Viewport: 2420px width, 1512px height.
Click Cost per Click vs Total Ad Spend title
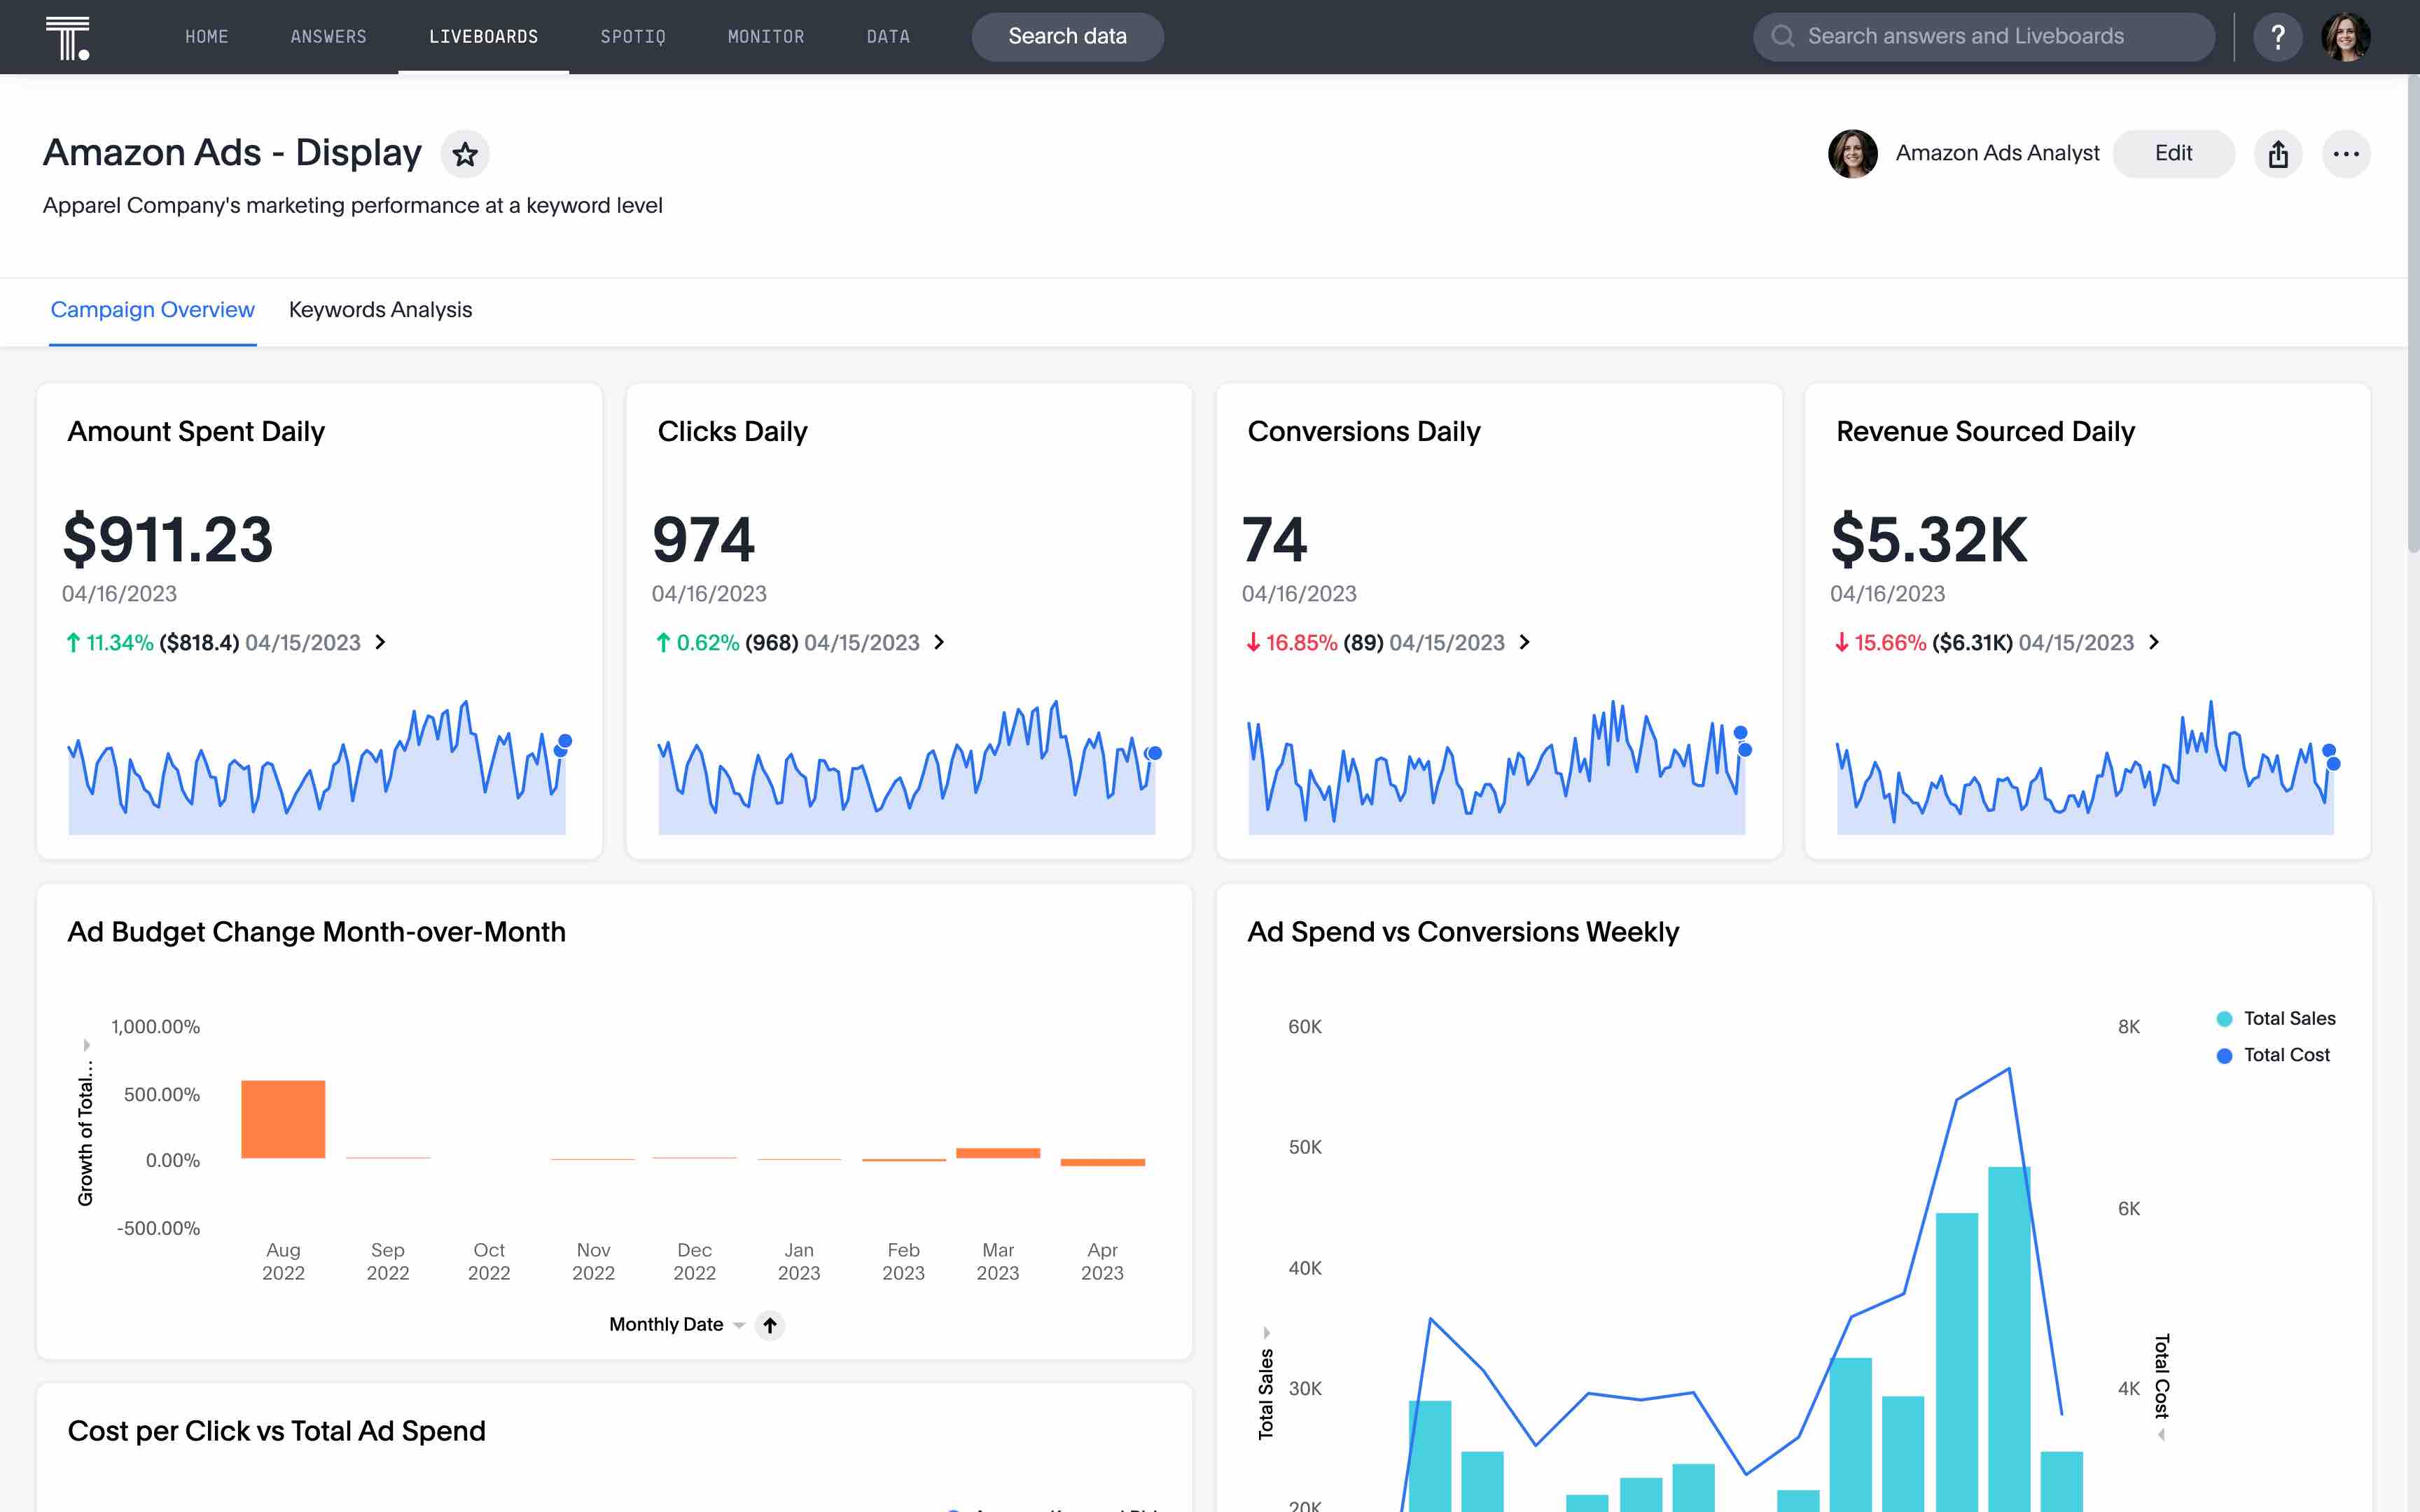click(277, 1431)
